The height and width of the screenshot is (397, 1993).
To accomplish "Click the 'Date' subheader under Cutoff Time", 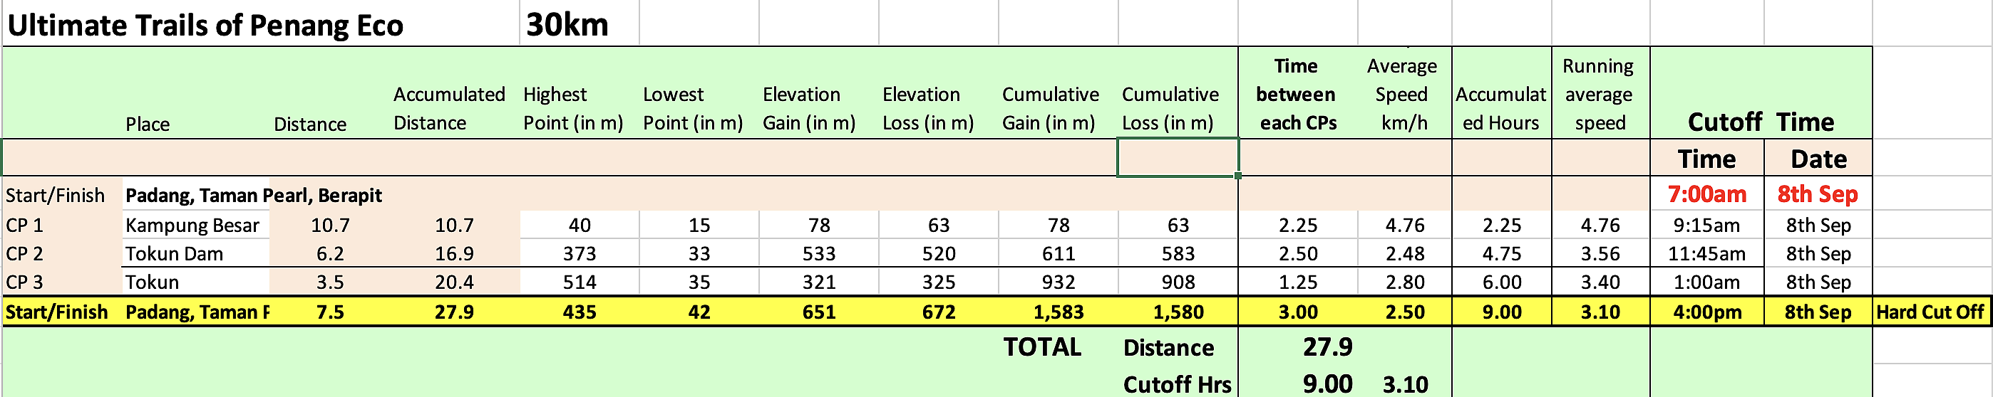I will coord(1819,159).
